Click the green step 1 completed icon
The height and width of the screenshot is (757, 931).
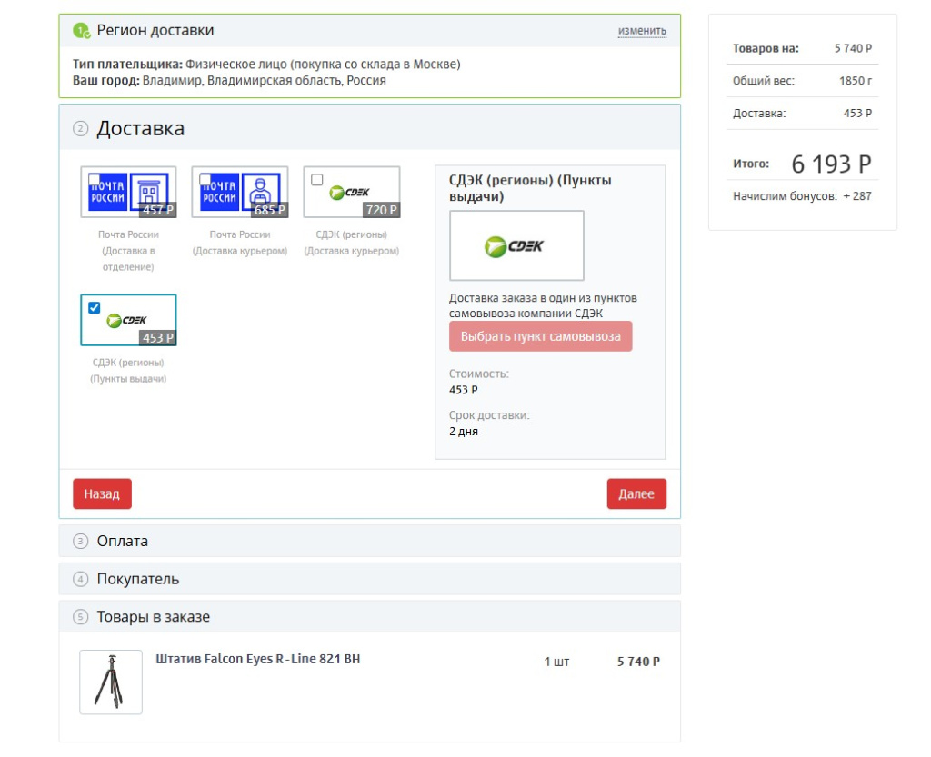coord(82,31)
